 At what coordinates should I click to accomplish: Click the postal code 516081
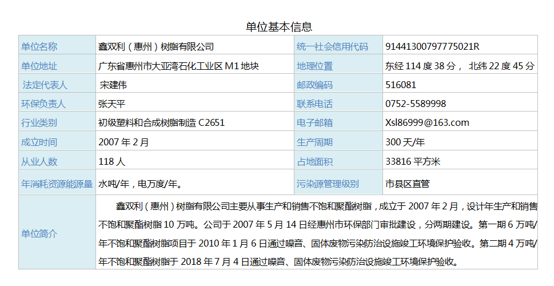401,85
